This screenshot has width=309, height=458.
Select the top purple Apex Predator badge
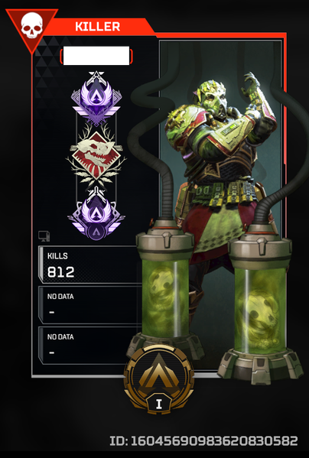coord(96,98)
